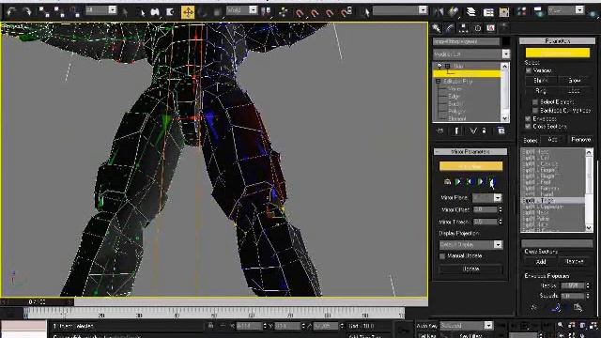Viewport: 601px width, 338px height.
Task: Activate the Unlink Selection tool
Action: coord(59,12)
